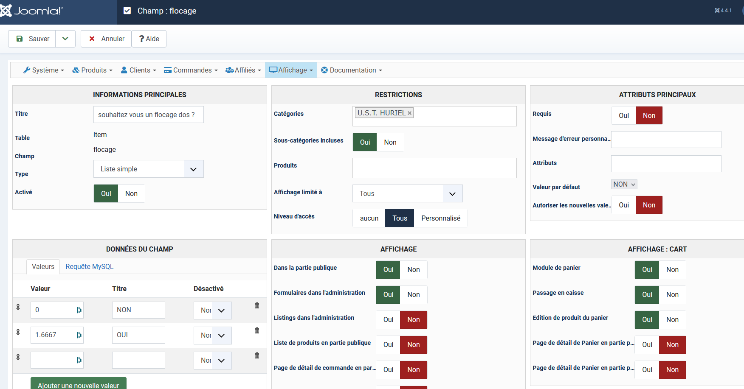Set Sous-catégories incluses to Oui

click(365, 142)
